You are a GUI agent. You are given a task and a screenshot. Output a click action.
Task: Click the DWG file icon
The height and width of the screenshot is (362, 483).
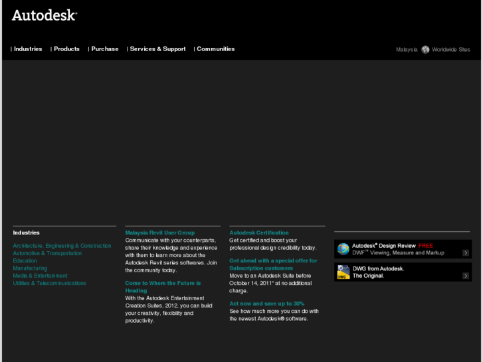coord(343,272)
